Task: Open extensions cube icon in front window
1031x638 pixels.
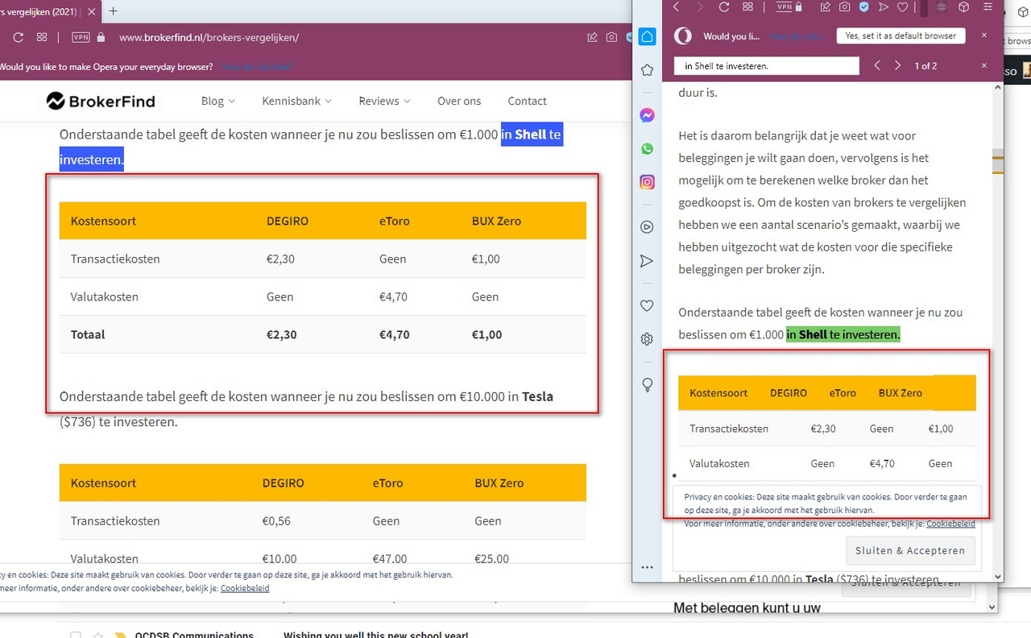Action: click(x=964, y=7)
